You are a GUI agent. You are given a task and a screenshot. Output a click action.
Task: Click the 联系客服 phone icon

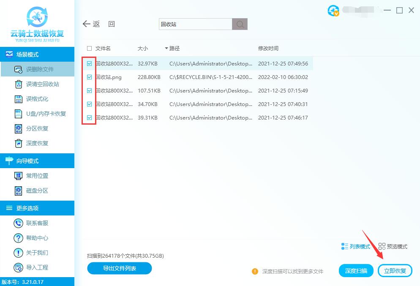click(18, 223)
